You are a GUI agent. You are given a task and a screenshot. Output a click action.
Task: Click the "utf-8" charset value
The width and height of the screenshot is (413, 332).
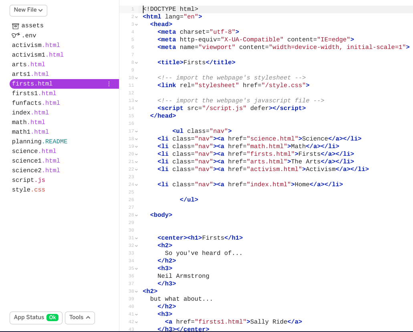(x=222, y=32)
